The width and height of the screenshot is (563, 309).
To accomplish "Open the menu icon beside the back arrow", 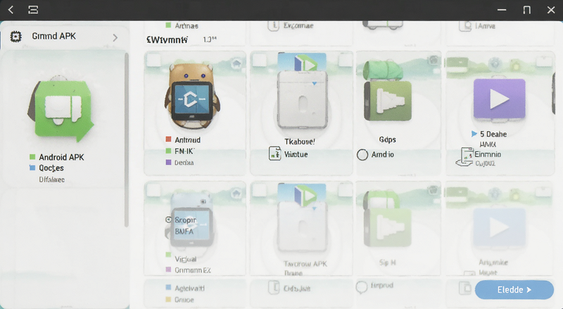I will (x=33, y=10).
